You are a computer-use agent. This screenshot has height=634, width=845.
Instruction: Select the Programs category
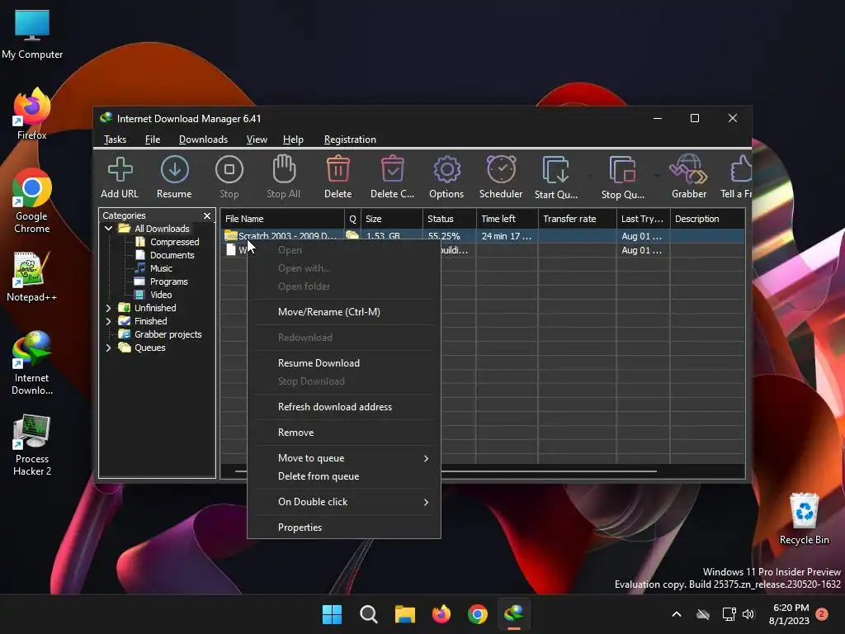[168, 282]
